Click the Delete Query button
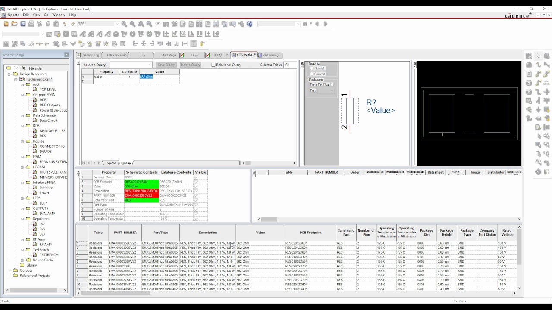Screen dimensions: 552x310 coord(191,65)
